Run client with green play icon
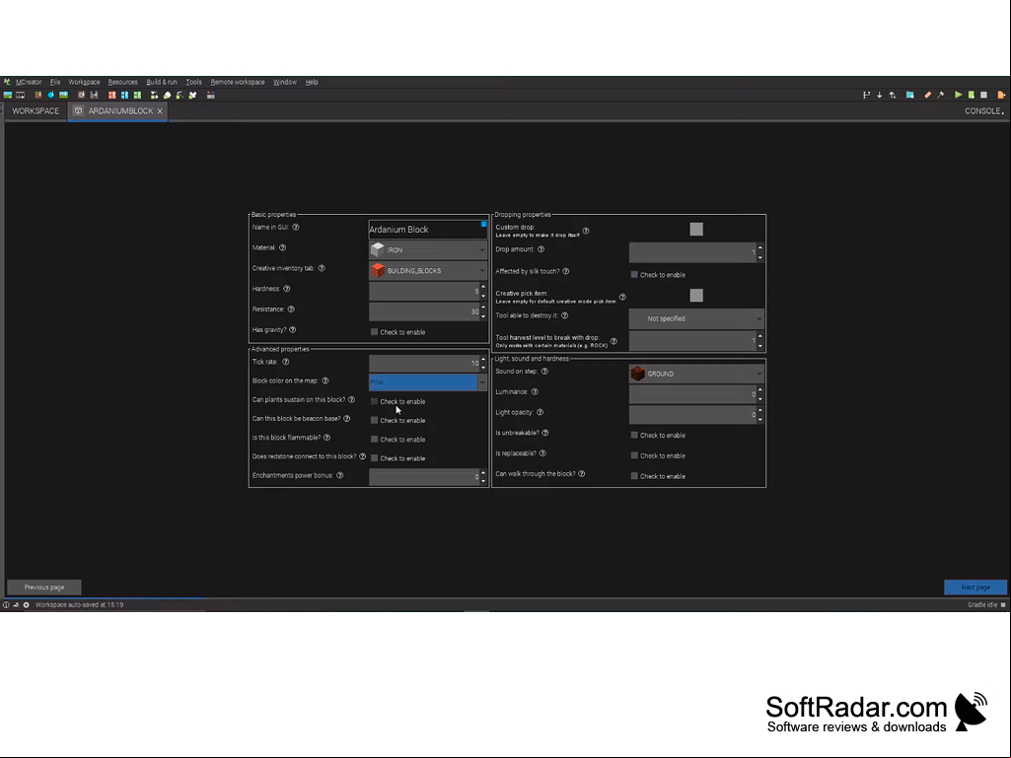The width and height of the screenshot is (1011, 758). pos(959,95)
